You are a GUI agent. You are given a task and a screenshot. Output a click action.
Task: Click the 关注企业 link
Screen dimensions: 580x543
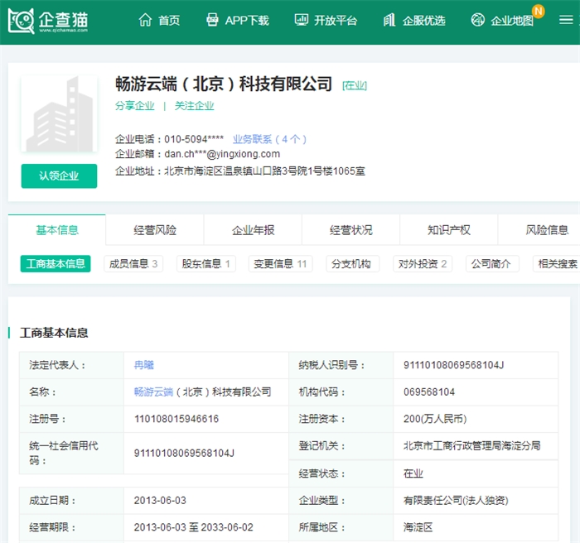(195, 106)
